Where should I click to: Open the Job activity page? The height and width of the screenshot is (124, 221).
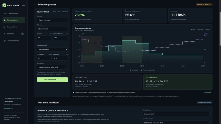(14, 34)
